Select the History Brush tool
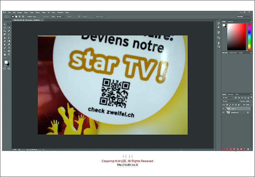The image size is (255, 177). (x=9, y=38)
